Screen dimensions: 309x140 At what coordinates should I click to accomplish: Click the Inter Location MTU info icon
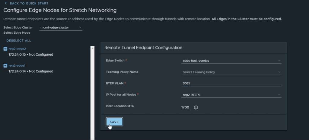pyautogui.click(x=196, y=108)
